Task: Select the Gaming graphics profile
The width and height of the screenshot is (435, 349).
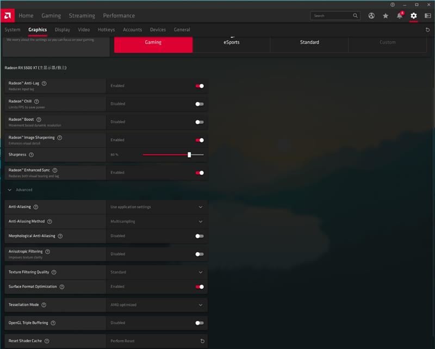Action: (x=153, y=45)
